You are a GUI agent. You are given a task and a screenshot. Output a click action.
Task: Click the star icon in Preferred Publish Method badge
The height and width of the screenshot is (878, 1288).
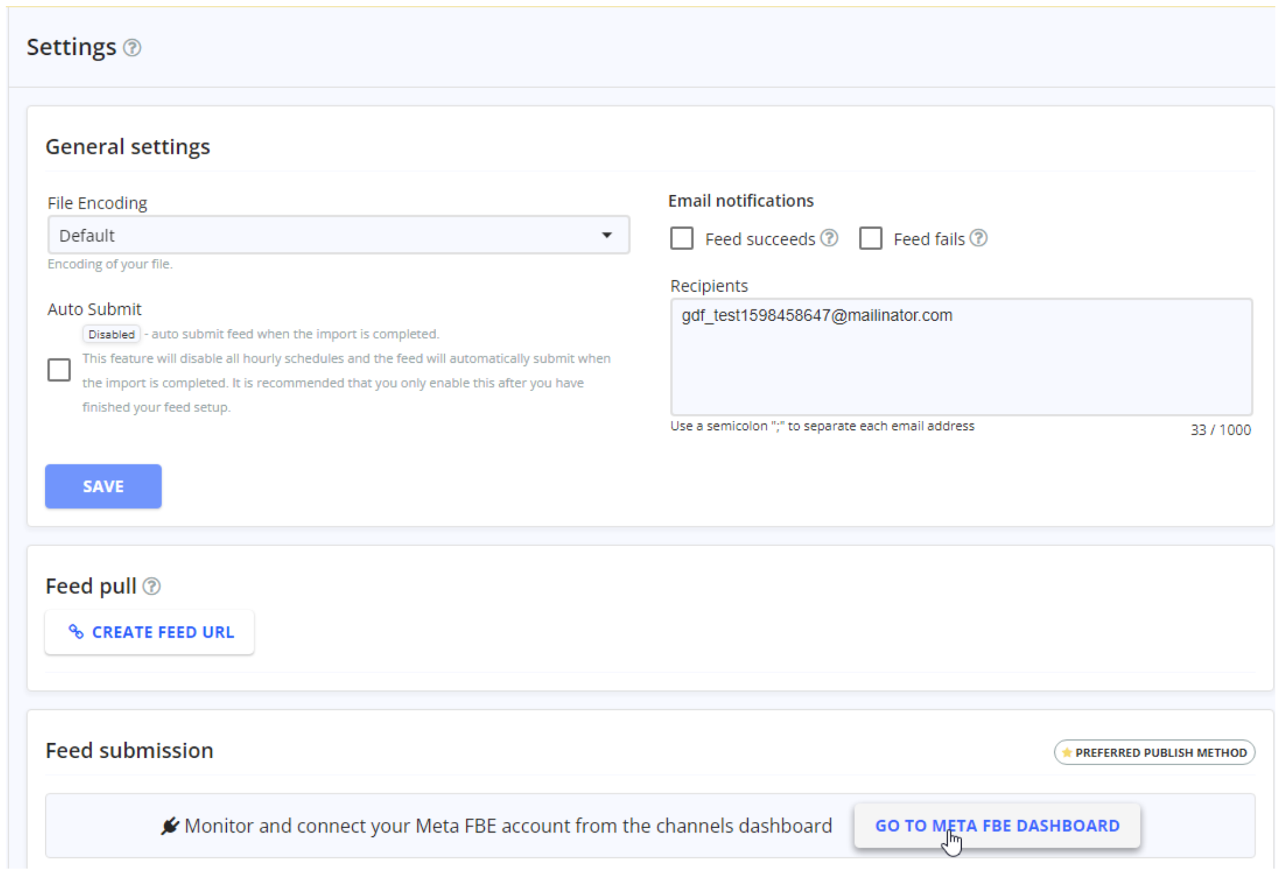pyautogui.click(x=1067, y=754)
